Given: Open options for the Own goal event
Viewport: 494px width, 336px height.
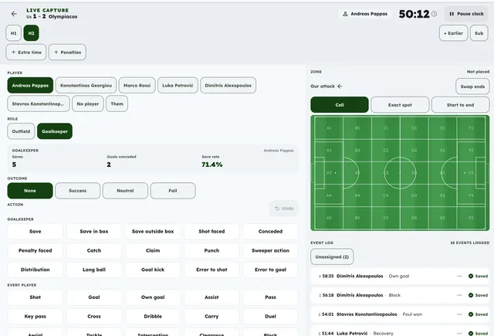Looking at the screenshot, I should point(459,276).
